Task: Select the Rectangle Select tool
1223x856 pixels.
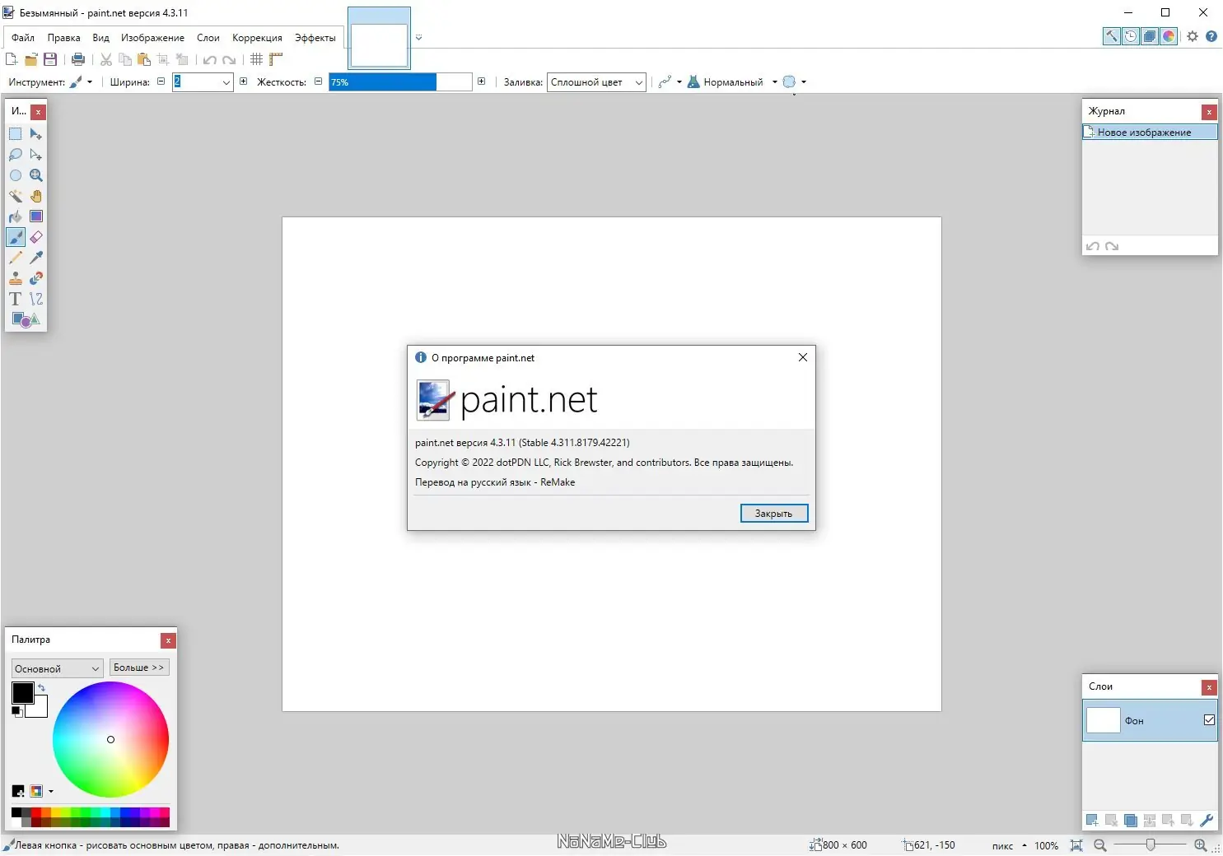Action: pos(16,134)
